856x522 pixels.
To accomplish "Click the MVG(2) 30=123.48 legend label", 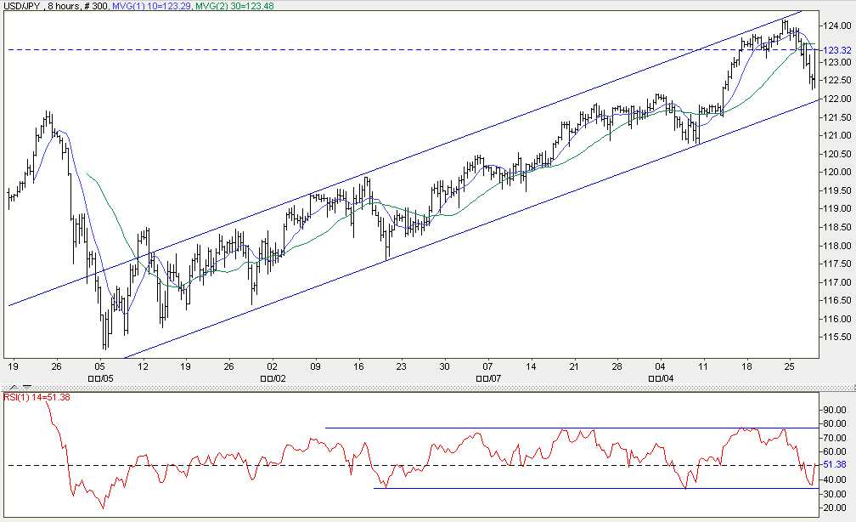I will pyautogui.click(x=234, y=6).
